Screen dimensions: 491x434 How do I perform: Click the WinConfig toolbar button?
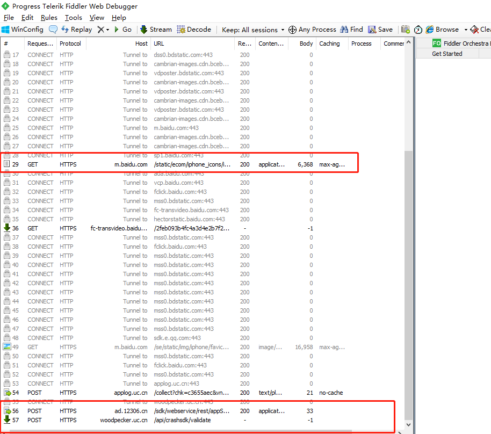23,30
